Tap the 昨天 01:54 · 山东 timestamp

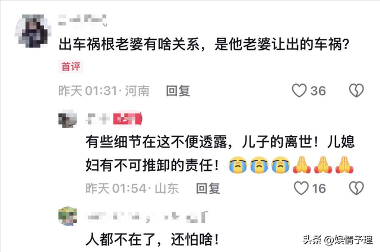132,189
